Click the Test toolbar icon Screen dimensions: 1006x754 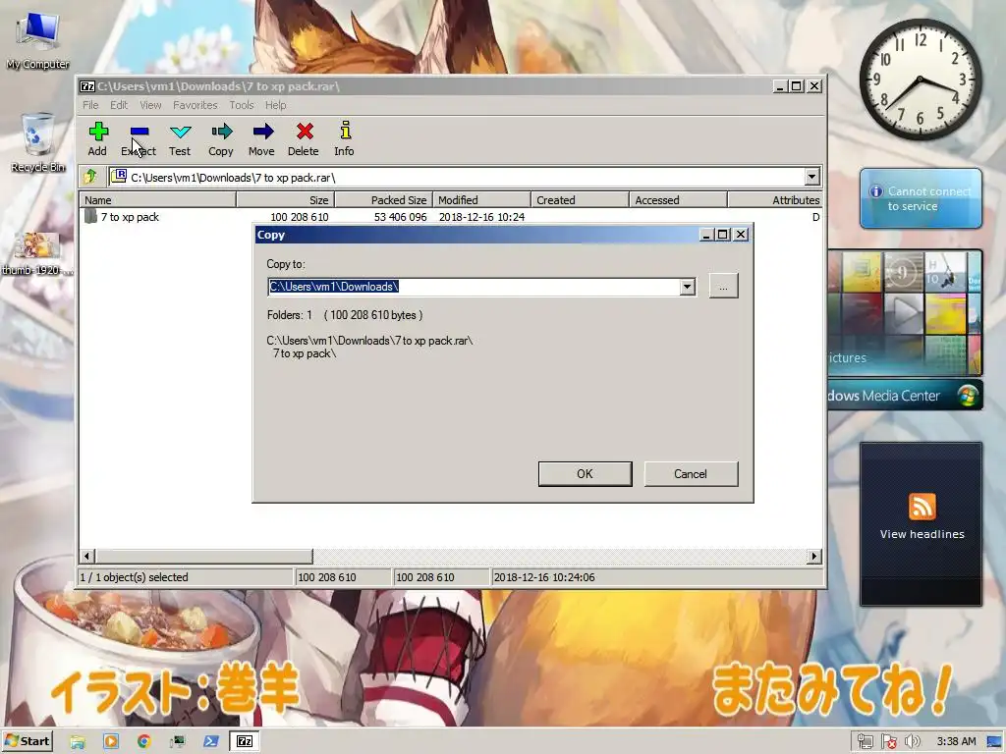coord(181,133)
